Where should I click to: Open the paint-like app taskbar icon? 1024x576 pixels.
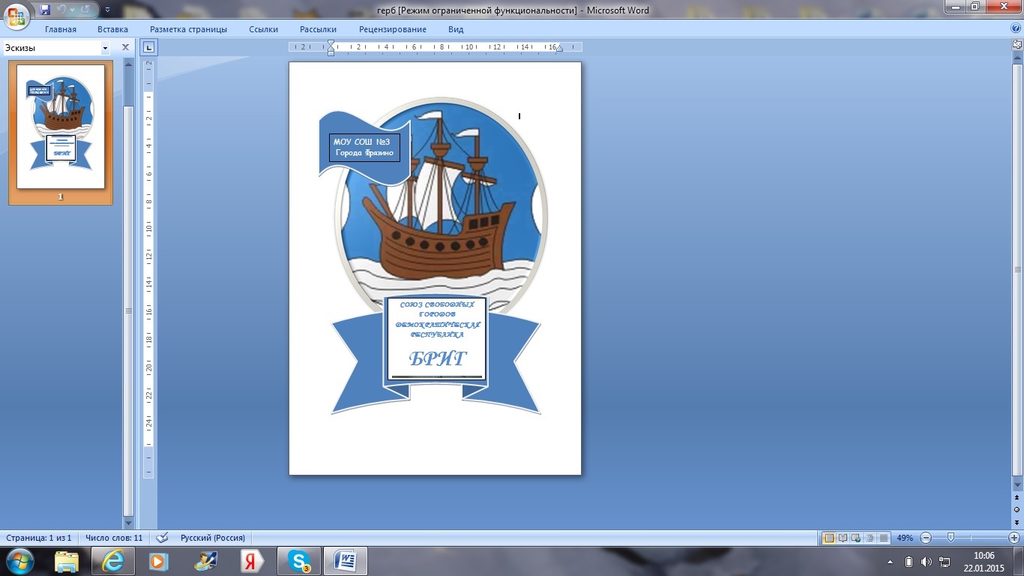pyautogui.click(x=206, y=561)
